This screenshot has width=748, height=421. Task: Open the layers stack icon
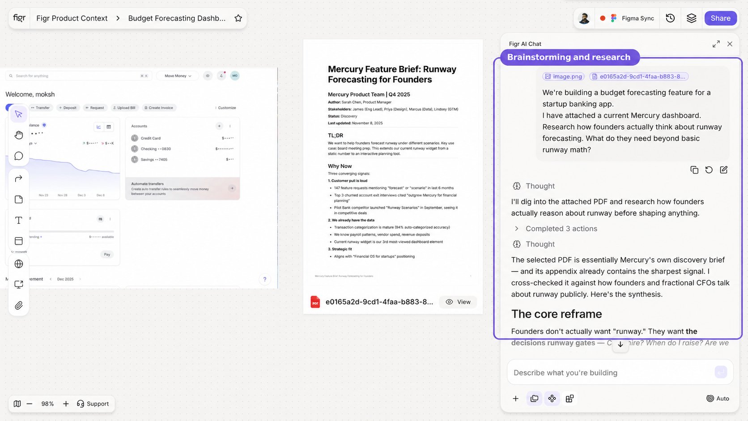pos(692,18)
